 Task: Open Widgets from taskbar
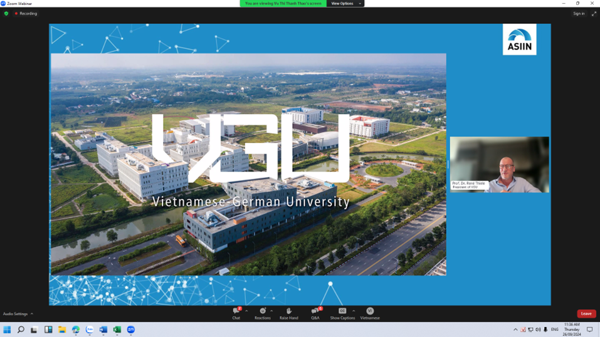pyautogui.click(x=48, y=329)
